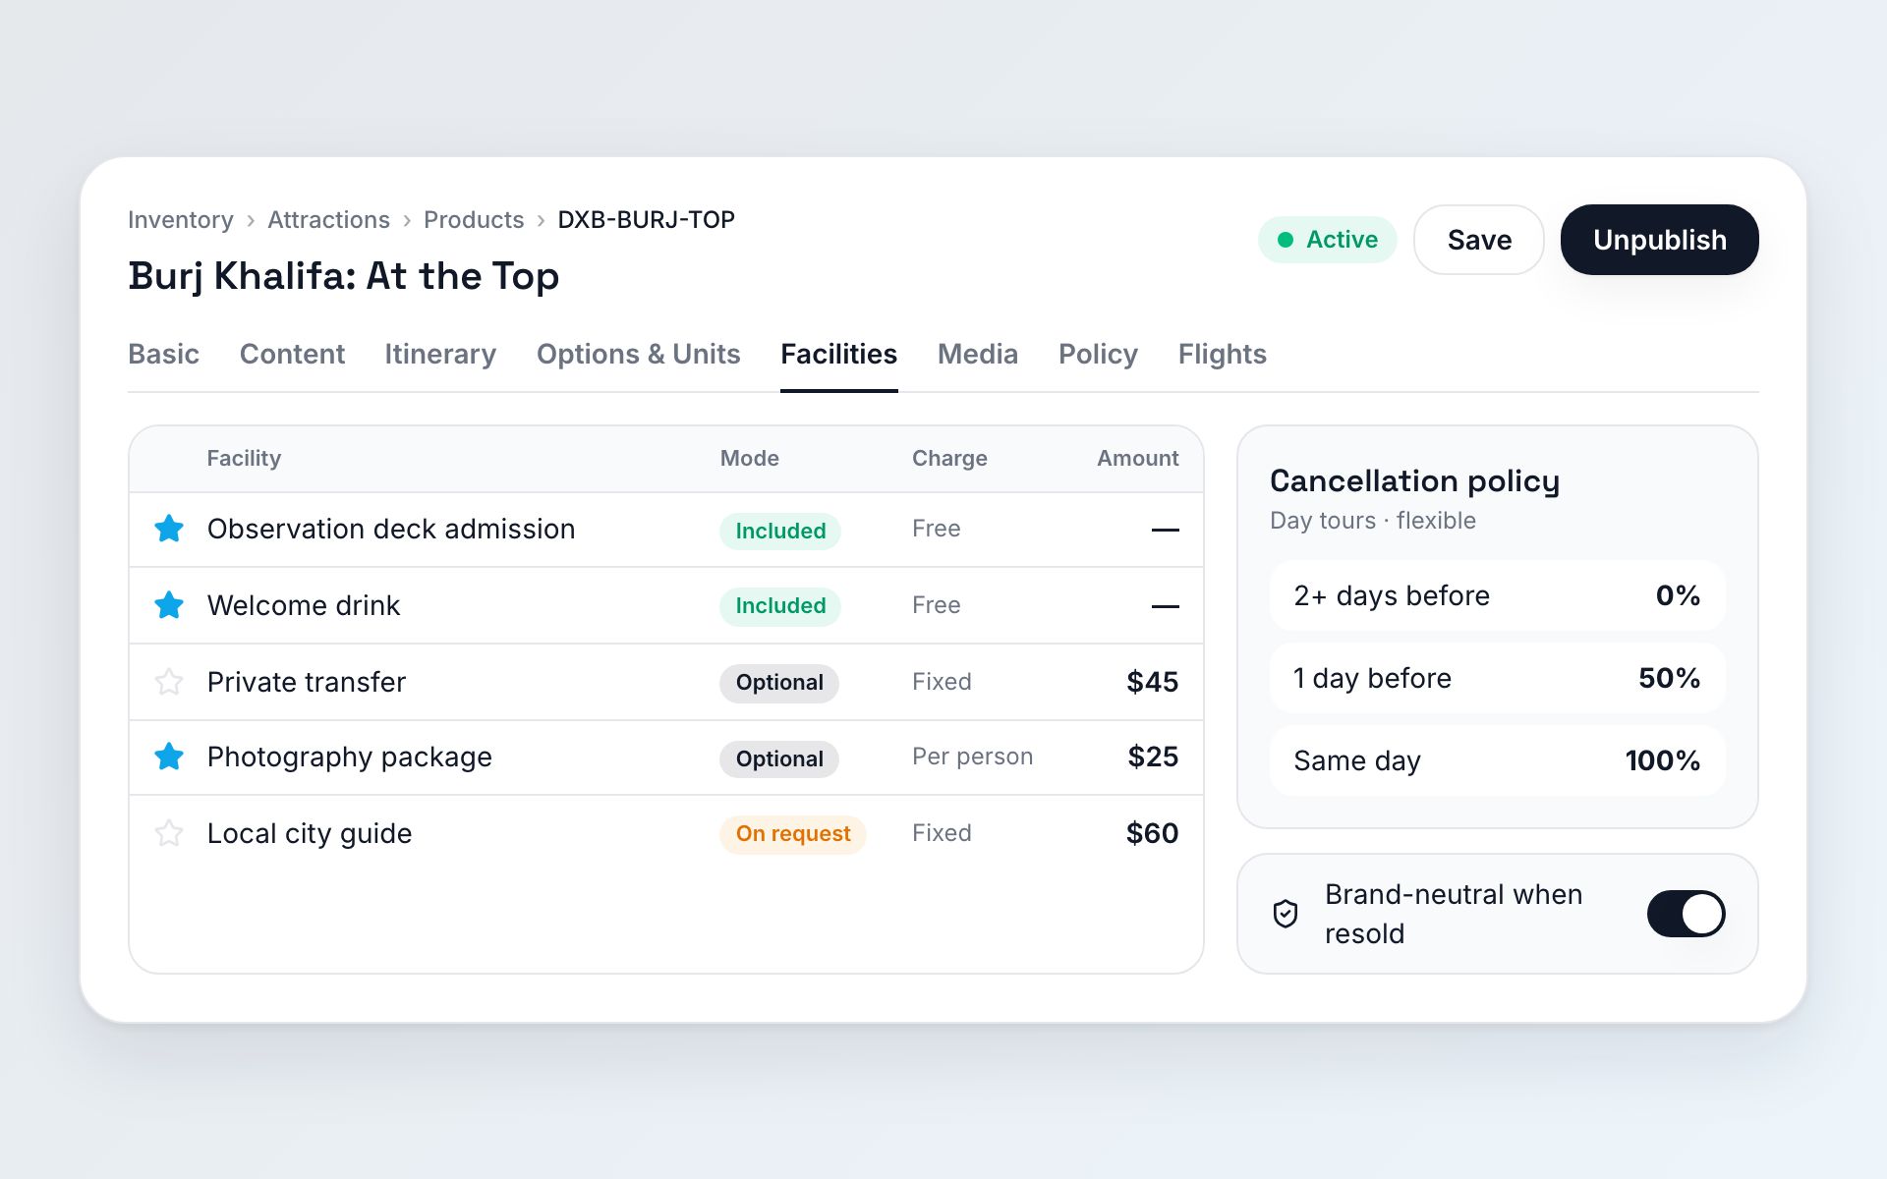Open Products breadcrumb link
This screenshot has height=1179, width=1887.
coord(474,220)
